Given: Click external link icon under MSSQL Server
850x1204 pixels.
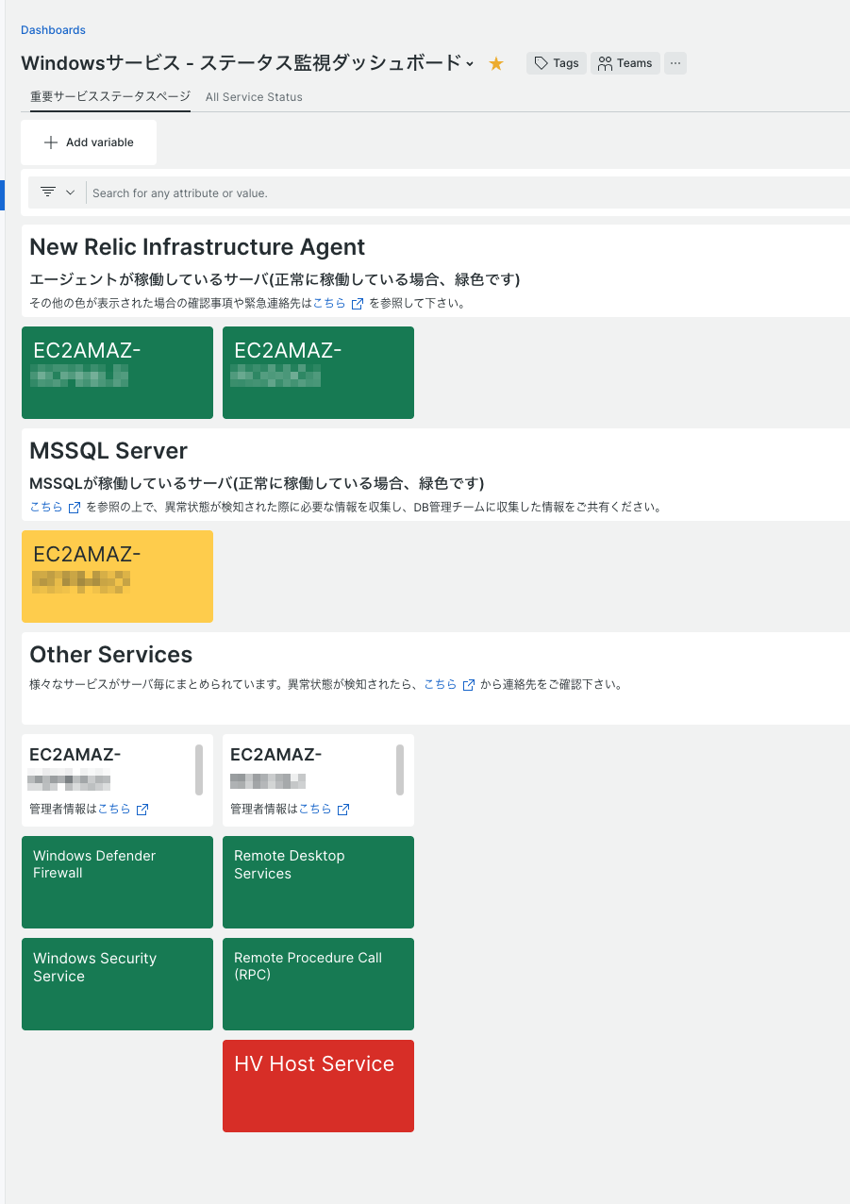Looking at the screenshot, I should (74, 508).
